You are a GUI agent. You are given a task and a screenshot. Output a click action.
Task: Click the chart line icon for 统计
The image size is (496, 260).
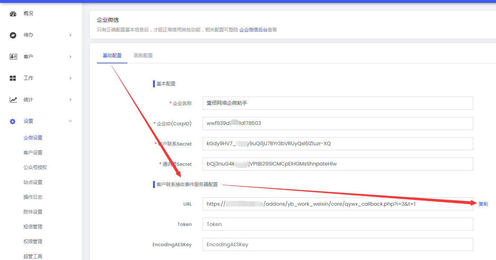[13, 100]
